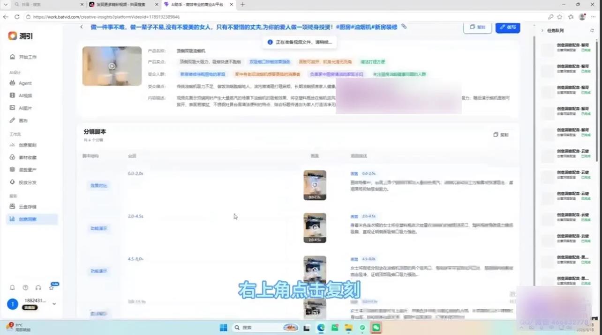
Task: Open a new browser tab with plus
Action: [x=242, y=4]
